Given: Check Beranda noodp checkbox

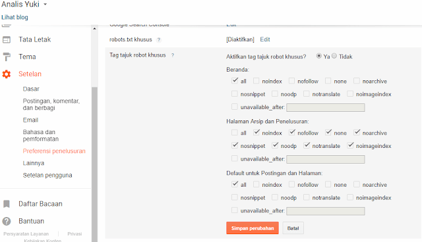Looking at the screenshot, I should pyautogui.click(x=275, y=93).
